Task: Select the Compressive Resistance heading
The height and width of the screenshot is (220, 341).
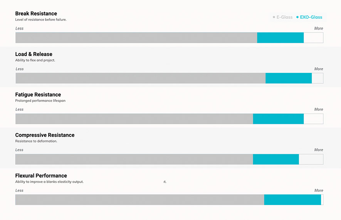Action: tap(45, 135)
